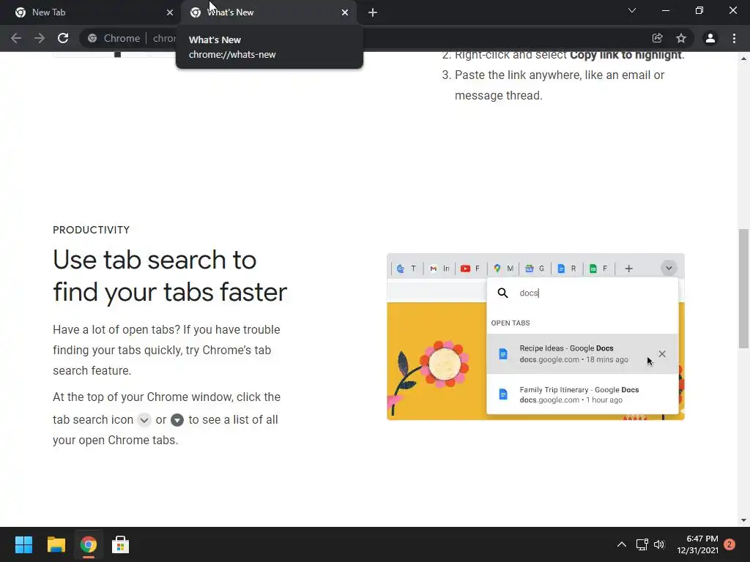
Task: Switch to the New Tab tab
Action: click(x=91, y=12)
